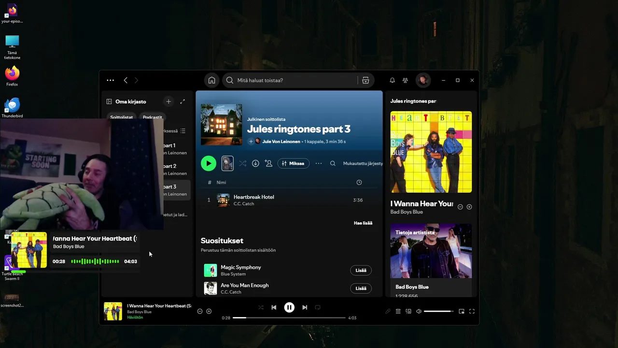
Task: Toggle playlist shuffle next to play button
Action: tap(242, 163)
